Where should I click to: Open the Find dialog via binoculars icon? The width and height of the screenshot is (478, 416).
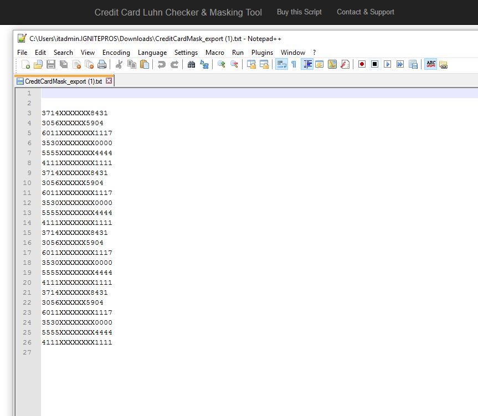(x=191, y=64)
